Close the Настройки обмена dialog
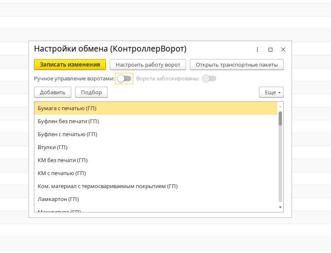 (283, 49)
